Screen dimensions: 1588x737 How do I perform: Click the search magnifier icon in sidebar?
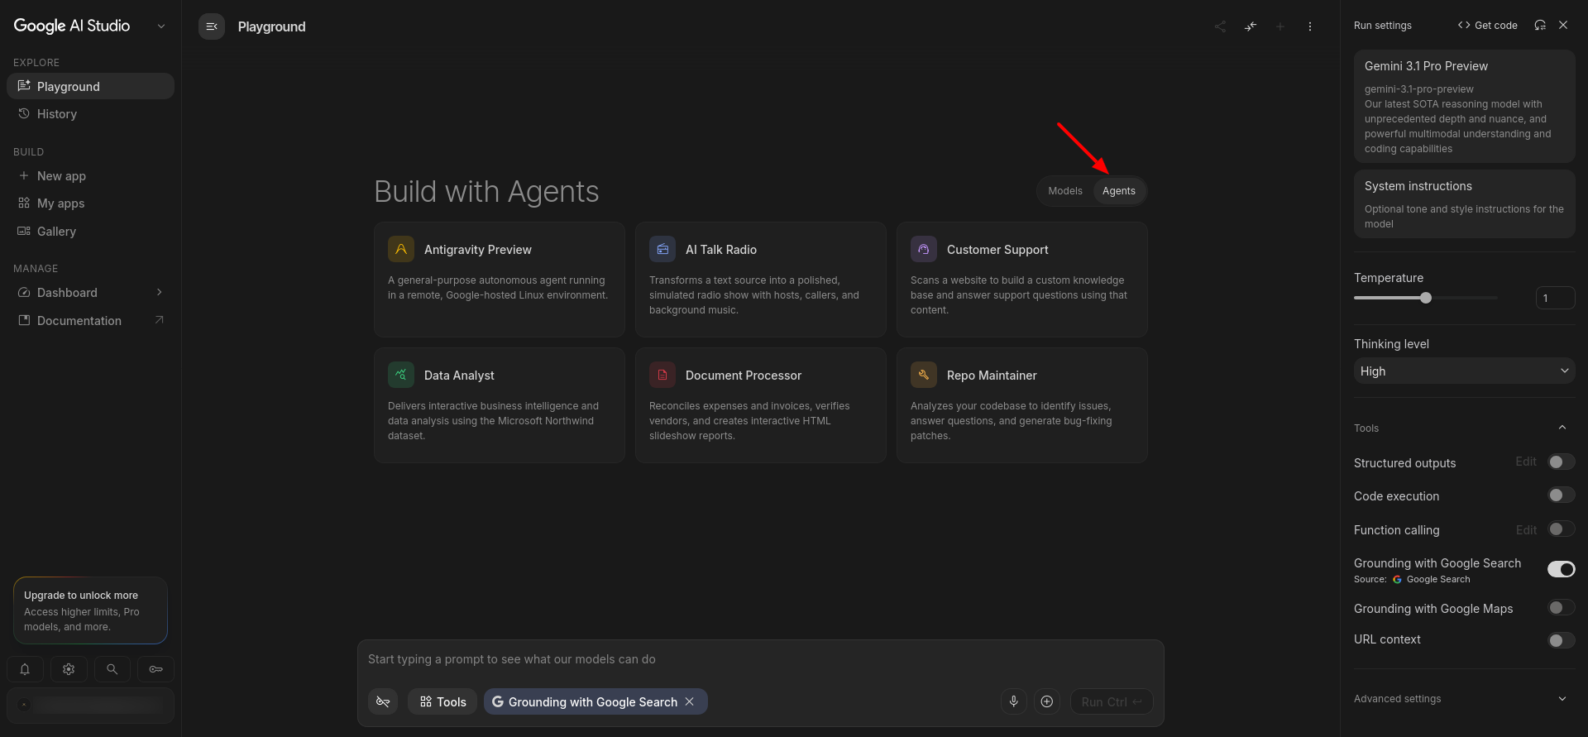pos(112,669)
